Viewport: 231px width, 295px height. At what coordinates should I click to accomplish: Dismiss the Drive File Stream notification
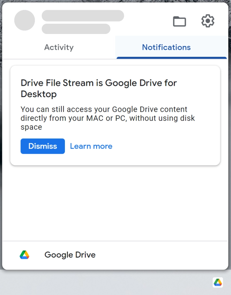pyautogui.click(x=43, y=146)
